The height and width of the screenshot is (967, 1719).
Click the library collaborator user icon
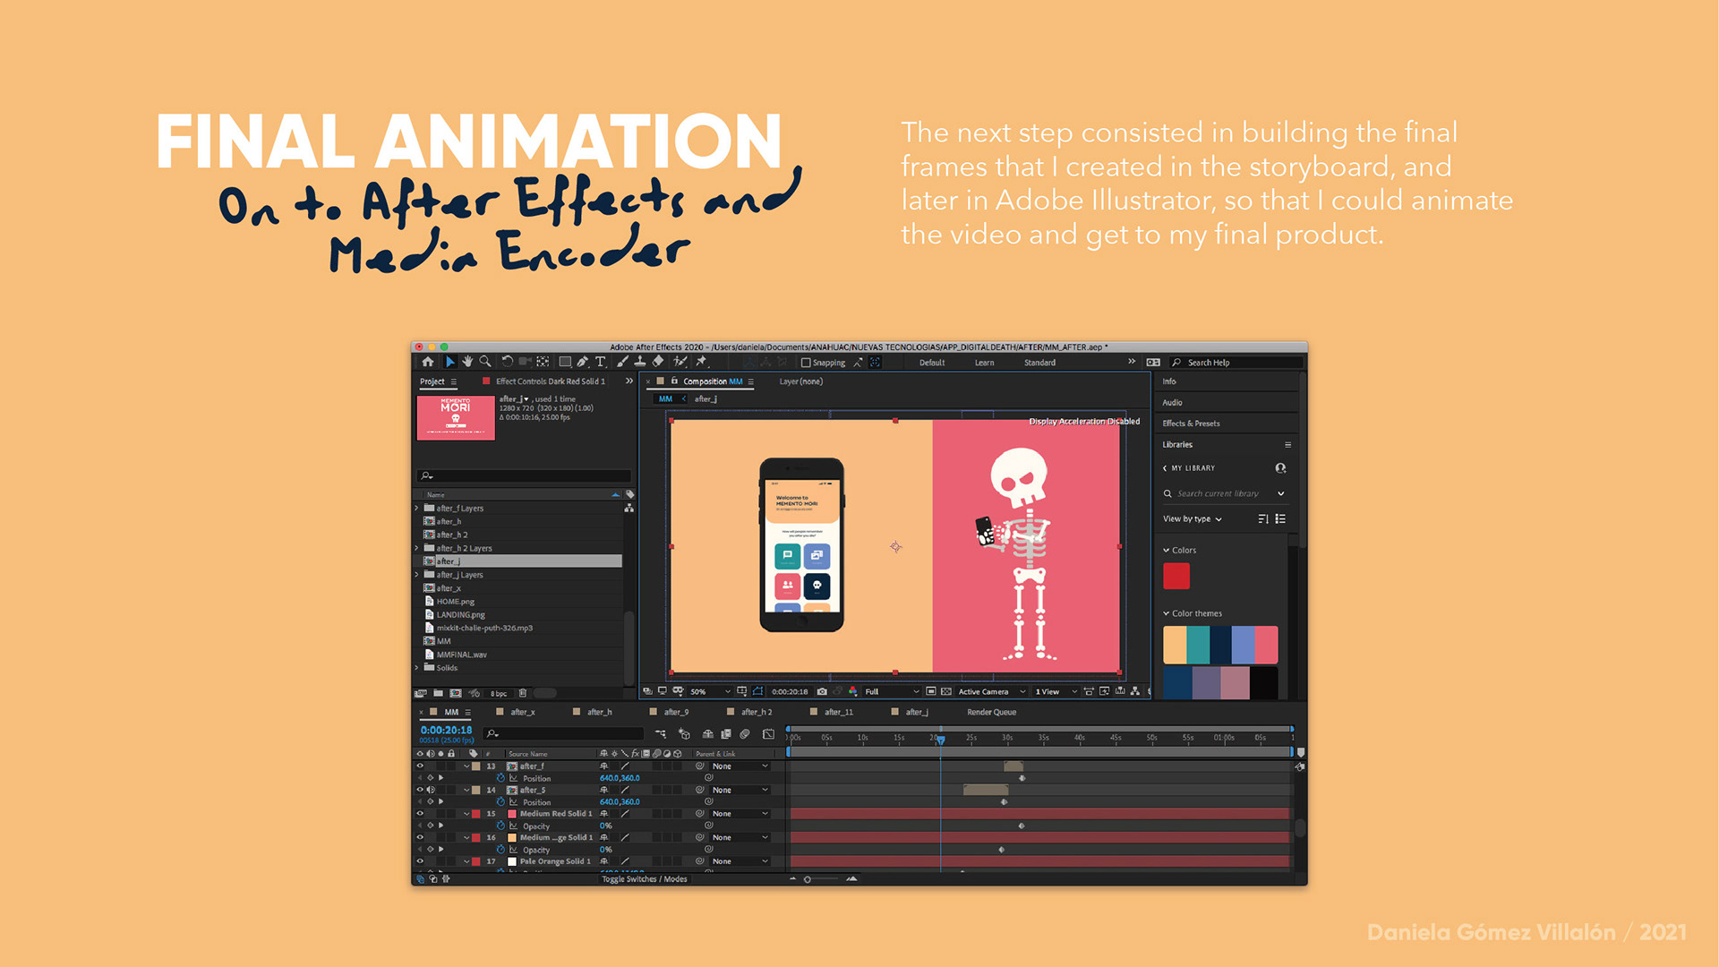1280,468
